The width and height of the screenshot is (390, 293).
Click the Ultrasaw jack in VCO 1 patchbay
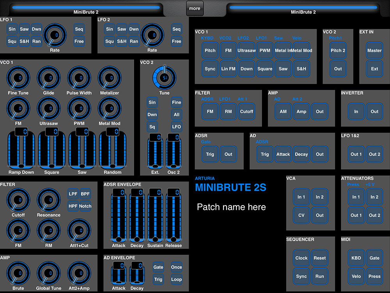(246, 50)
